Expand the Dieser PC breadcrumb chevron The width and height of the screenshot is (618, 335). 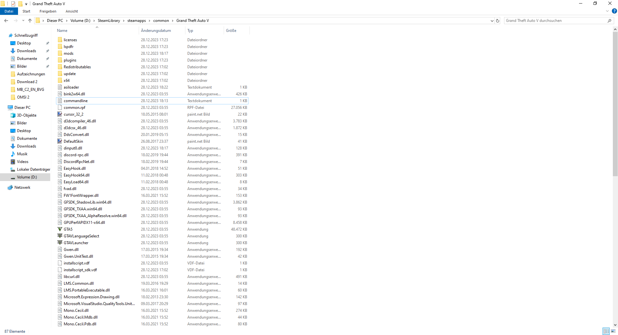click(x=67, y=21)
